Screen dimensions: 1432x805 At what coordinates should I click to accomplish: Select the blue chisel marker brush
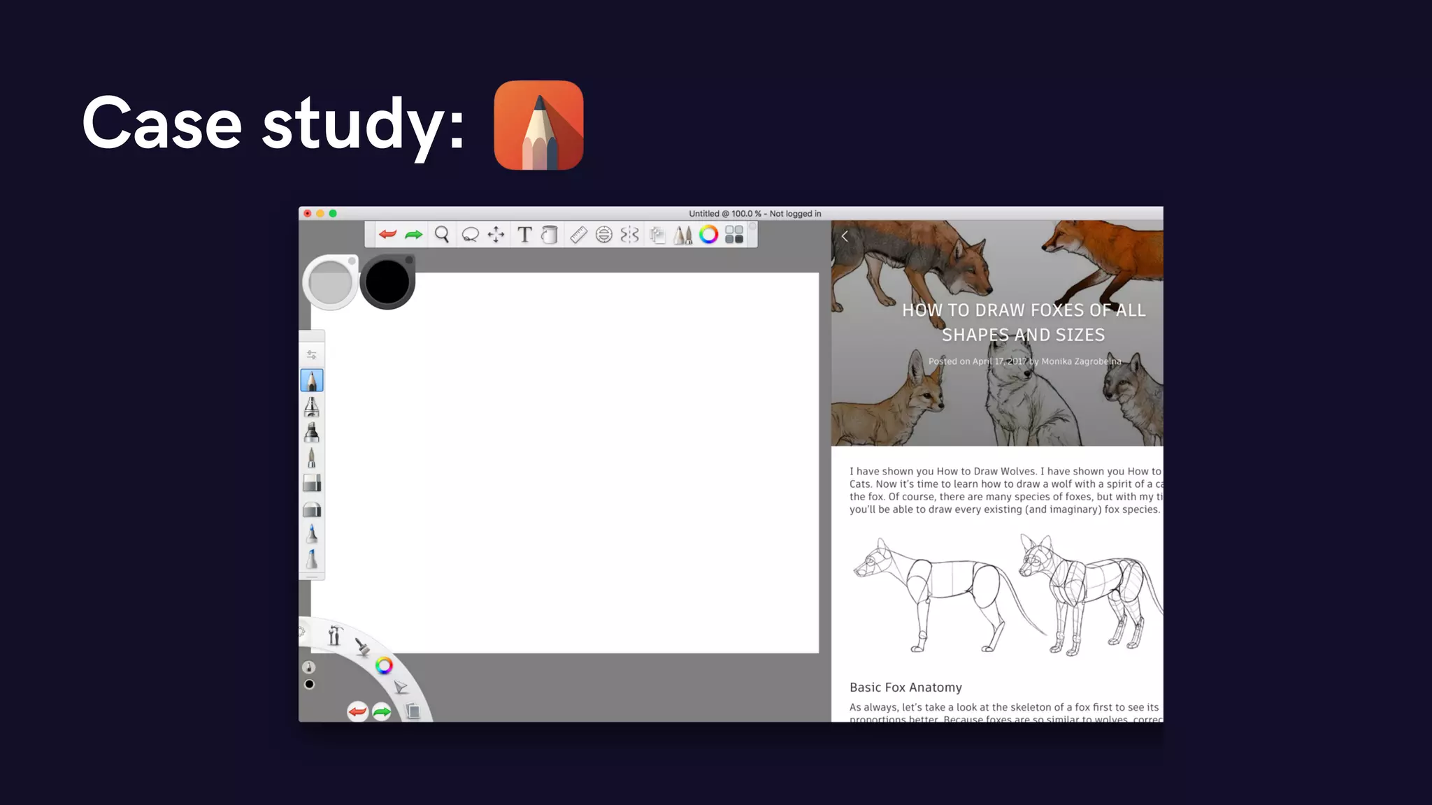(312, 560)
